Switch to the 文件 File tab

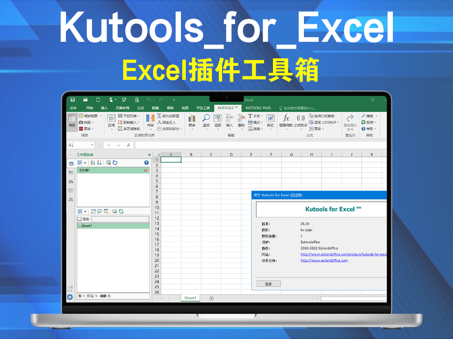[x=73, y=108]
